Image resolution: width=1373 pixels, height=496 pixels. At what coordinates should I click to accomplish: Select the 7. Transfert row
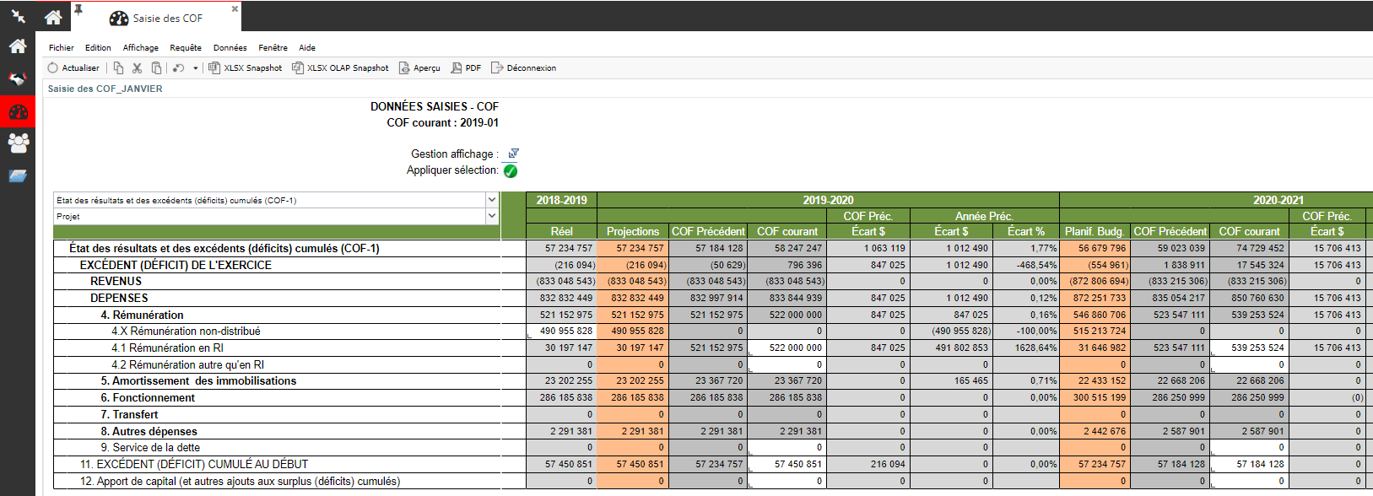129,414
